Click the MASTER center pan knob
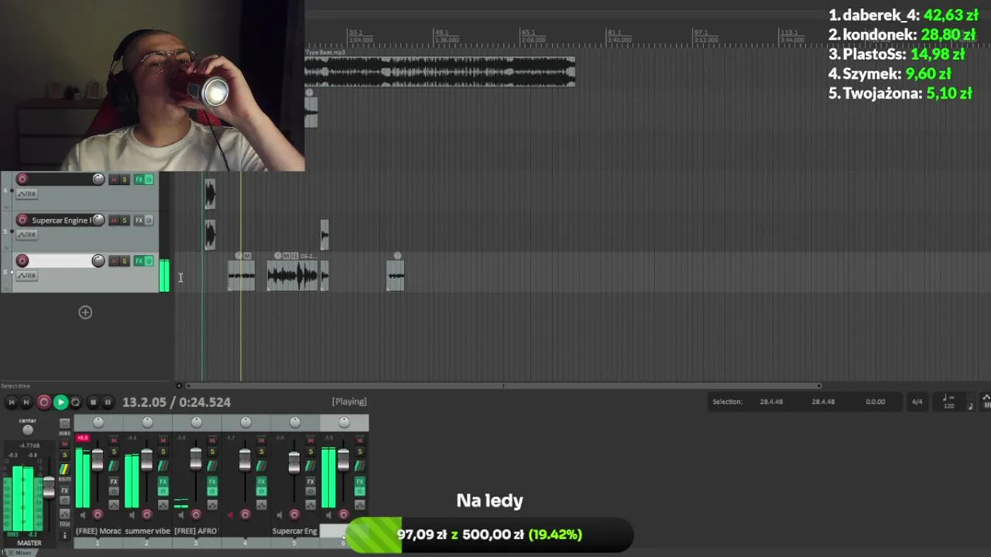The width and height of the screenshot is (991, 557). [28, 430]
